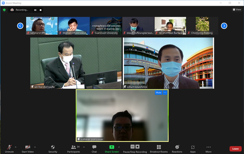The width and height of the screenshot is (244, 154).
Task: Show previous participants with left arrow
Action: pos(20,26)
